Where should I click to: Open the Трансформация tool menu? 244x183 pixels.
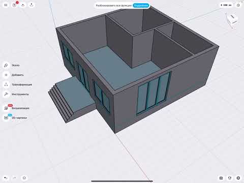6,84
